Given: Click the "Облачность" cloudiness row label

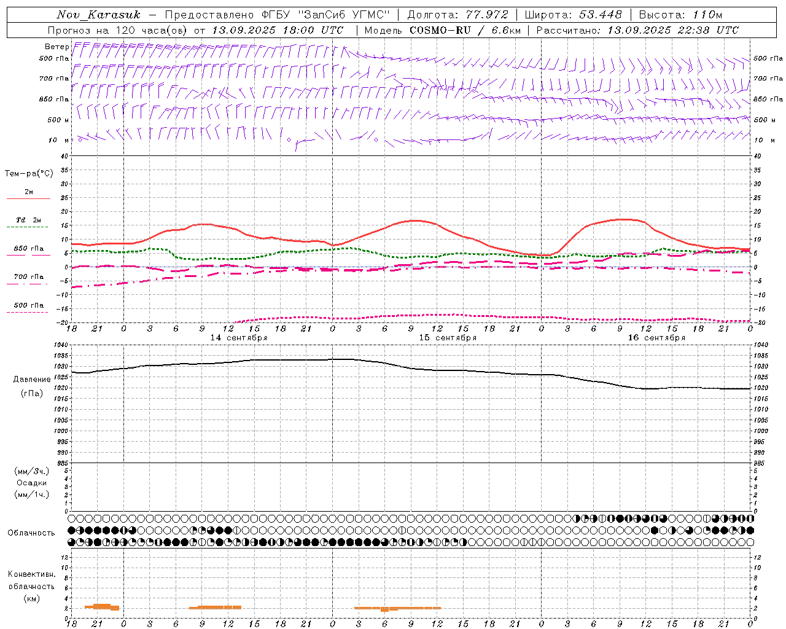Looking at the screenshot, I should tap(31, 533).
